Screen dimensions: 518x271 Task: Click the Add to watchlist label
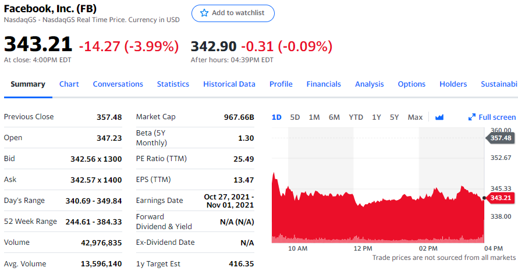click(238, 13)
